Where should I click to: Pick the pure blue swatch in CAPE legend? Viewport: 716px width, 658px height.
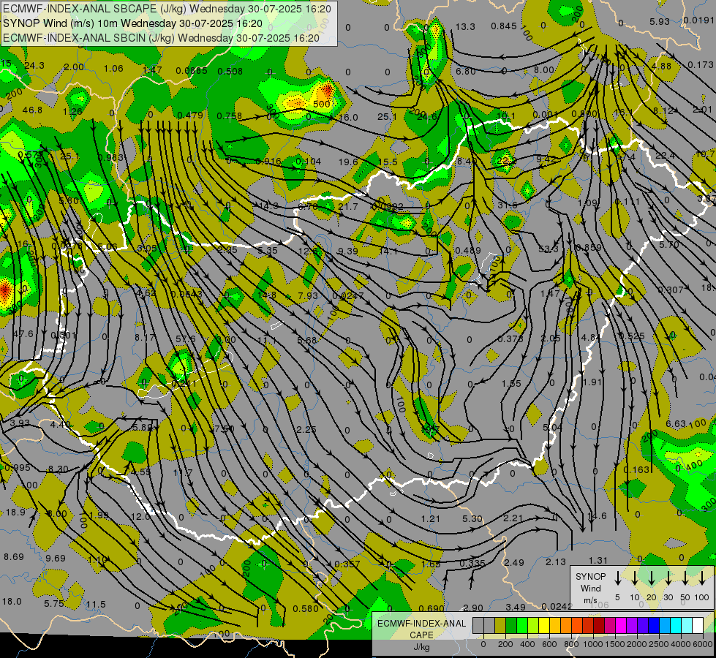pyautogui.click(x=654, y=625)
